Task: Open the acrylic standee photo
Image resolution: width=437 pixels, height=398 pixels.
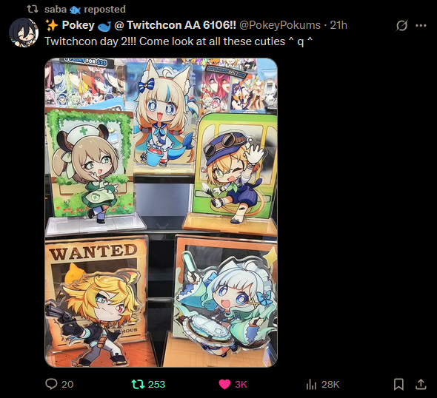Action: 161,212
